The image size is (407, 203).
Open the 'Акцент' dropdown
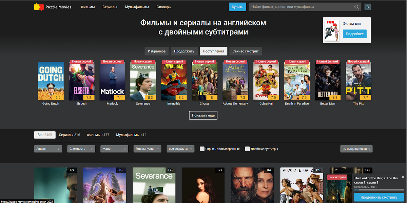(x=48, y=149)
